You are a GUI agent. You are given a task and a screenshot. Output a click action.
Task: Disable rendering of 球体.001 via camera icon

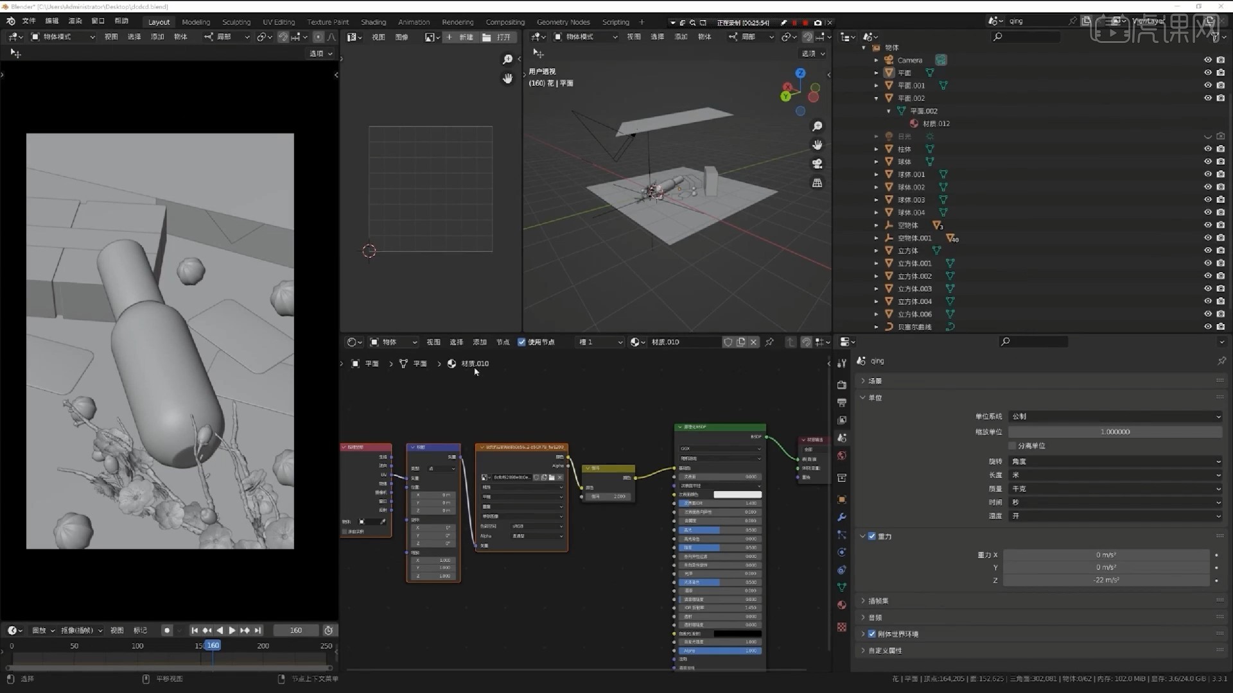tap(1220, 175)
